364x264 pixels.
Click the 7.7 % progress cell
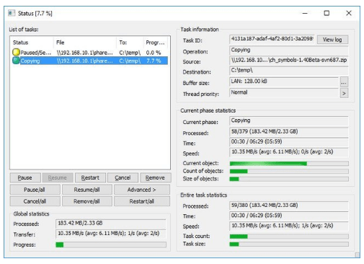[154, 61]
